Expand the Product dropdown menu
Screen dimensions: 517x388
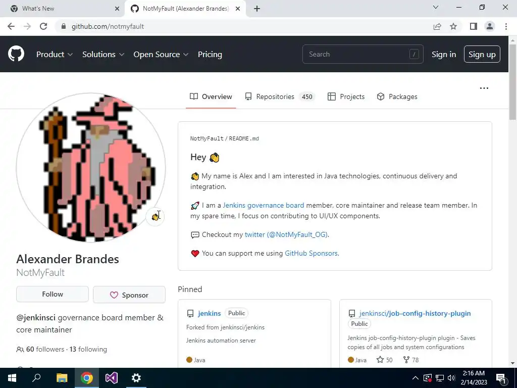click(x=55, y=55)
